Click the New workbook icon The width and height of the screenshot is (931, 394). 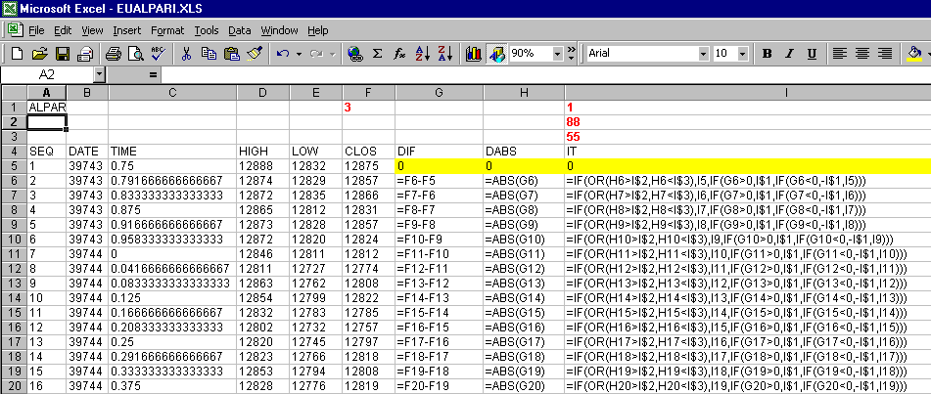(x=18, y=53)
